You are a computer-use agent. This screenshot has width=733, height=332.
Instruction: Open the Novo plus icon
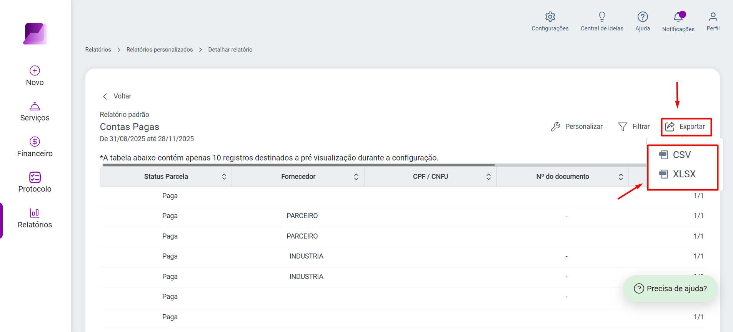point(35,70)
